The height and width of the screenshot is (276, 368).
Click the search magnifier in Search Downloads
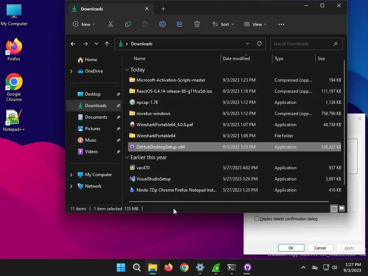[x=335, y=44]
